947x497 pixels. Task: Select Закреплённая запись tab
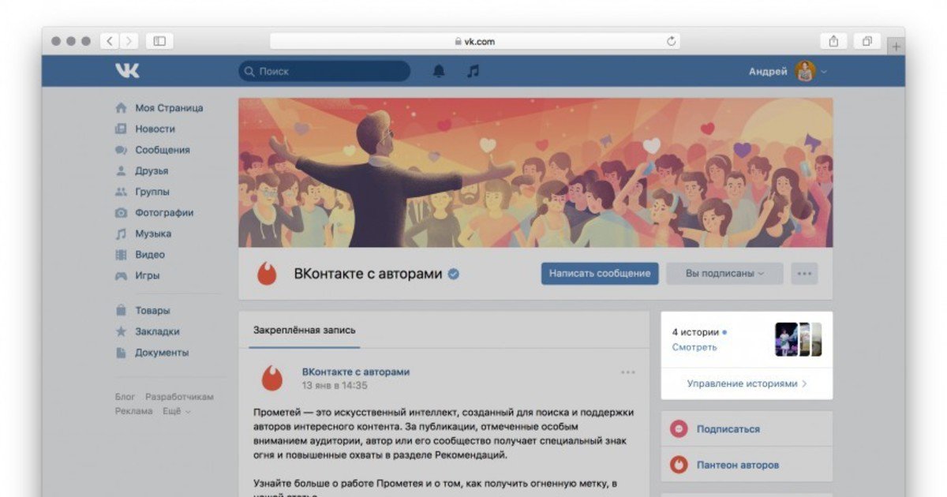click(305, 330)
